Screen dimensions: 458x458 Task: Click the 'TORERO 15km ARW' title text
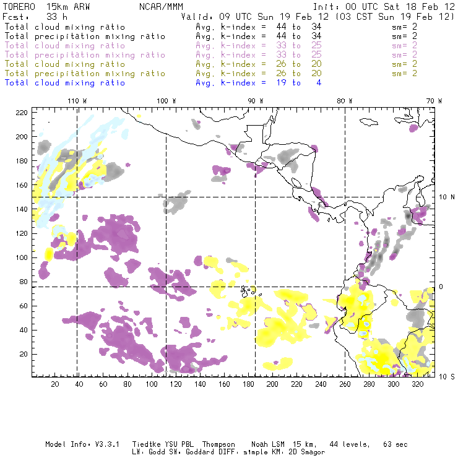(x=46, y=7)
